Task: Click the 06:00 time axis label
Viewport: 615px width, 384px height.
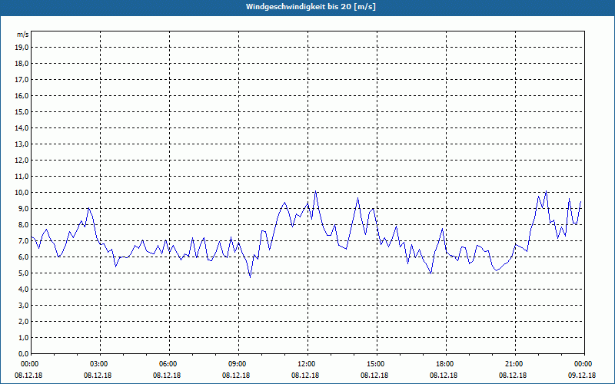Action: pyautogui.click(x=167, y=364)
